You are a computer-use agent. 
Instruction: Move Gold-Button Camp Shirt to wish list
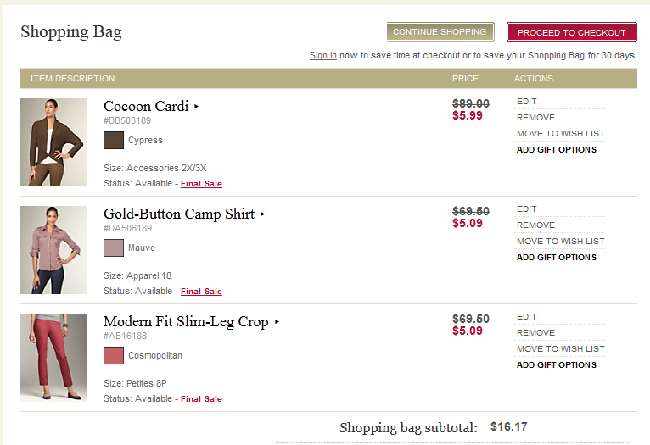[x=560, y=242]
